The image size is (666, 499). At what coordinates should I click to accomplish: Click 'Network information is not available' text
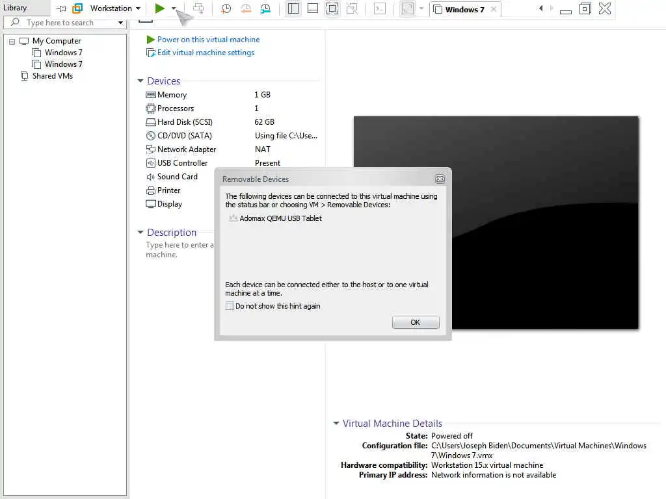(x=493, y=475)
